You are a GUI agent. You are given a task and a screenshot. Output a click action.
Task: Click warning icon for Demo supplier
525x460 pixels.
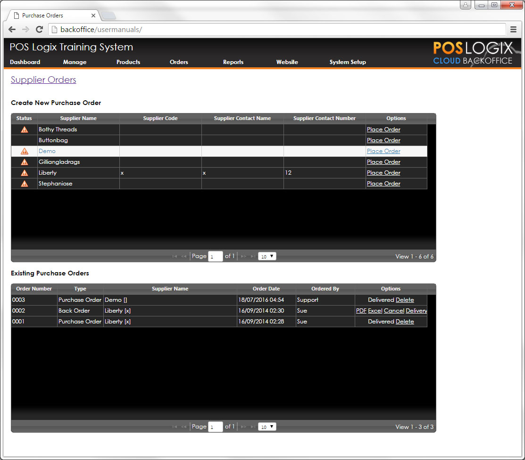[25, 152]
